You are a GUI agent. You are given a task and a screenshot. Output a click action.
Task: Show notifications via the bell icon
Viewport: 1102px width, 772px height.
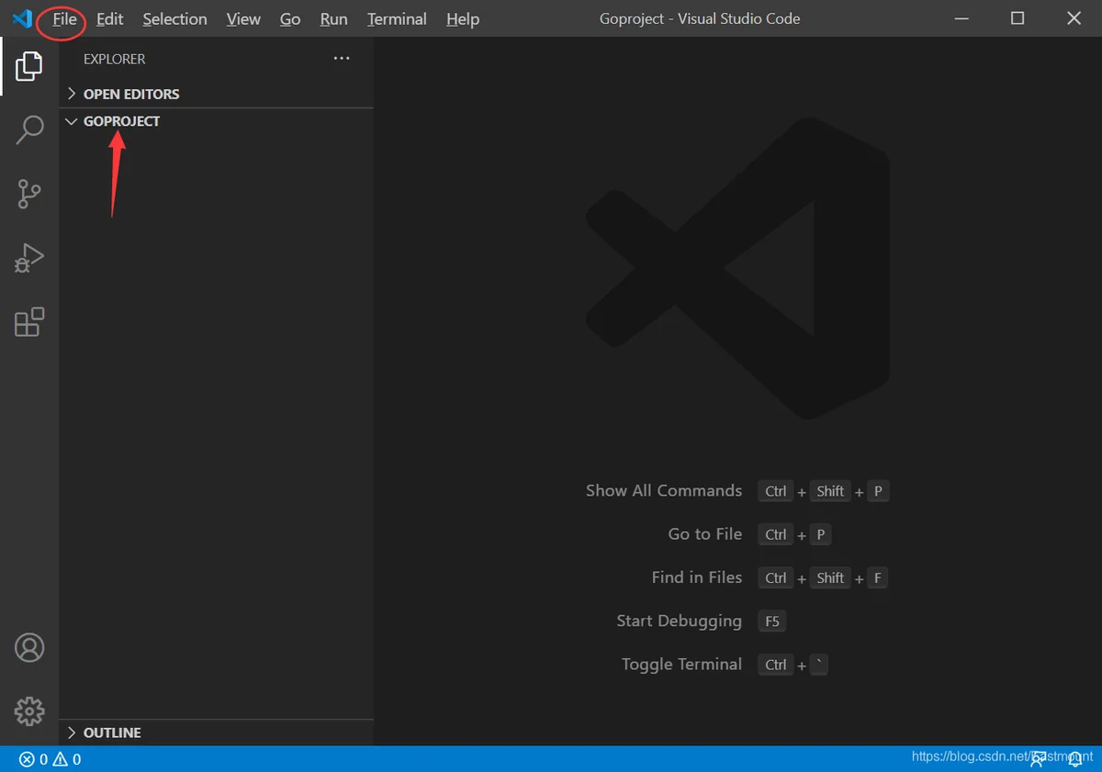(x=1074, y=759)
